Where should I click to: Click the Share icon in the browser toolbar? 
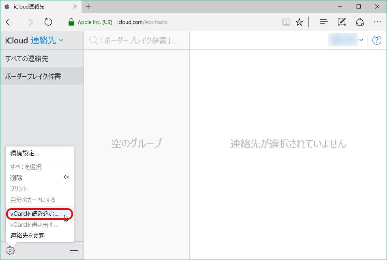[359, 22]
